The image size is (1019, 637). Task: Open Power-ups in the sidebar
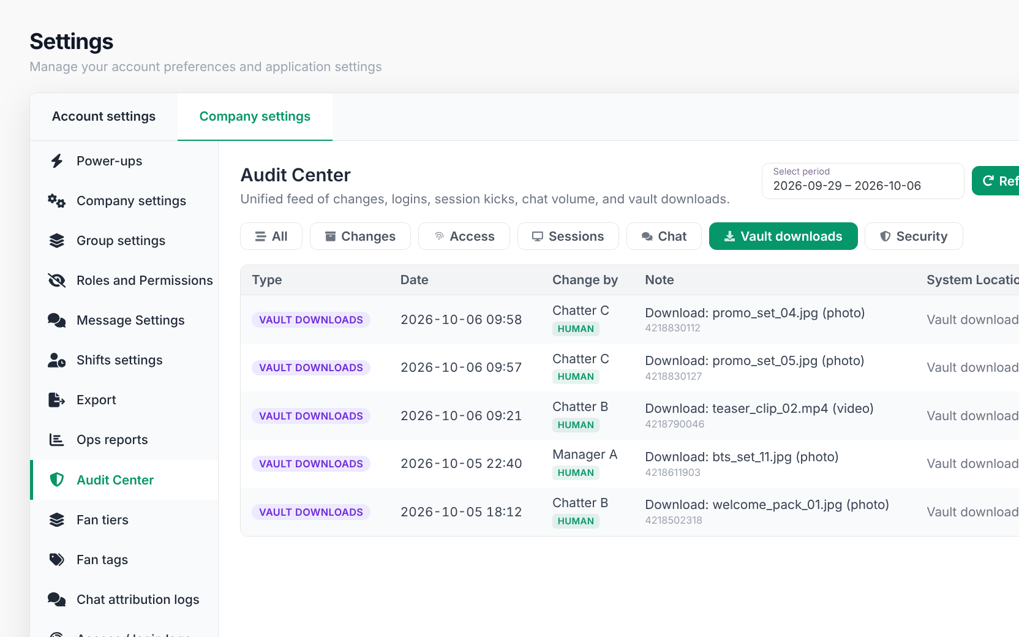(124, 161)
